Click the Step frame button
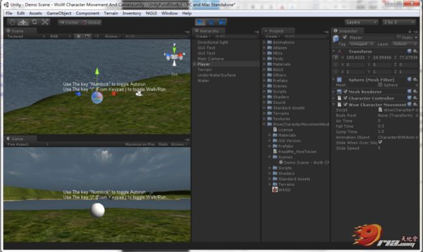This screenshot has width=423, height=252. 222,22
